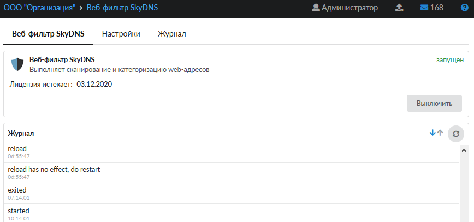474x222 pixels.
Task: Select the 'reload' journal entry
Action: pos(231,153)
